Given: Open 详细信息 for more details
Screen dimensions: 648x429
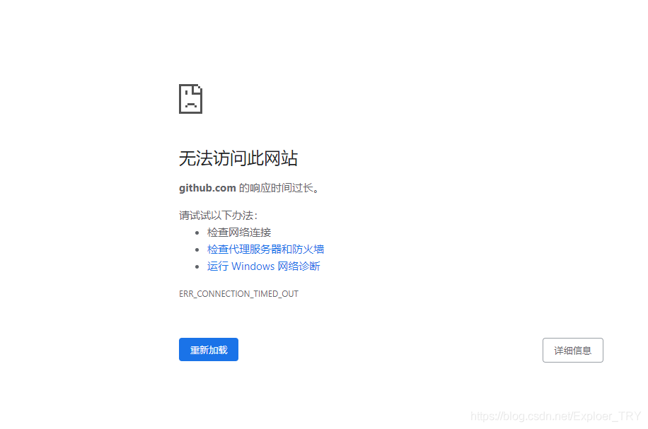Looking at the screenshot, I should click(572, 349).
